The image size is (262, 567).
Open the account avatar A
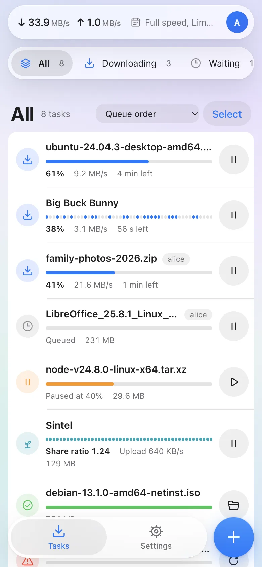237,22
